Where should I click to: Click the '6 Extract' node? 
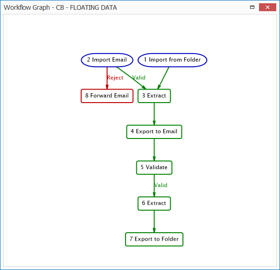pos(154,203)
